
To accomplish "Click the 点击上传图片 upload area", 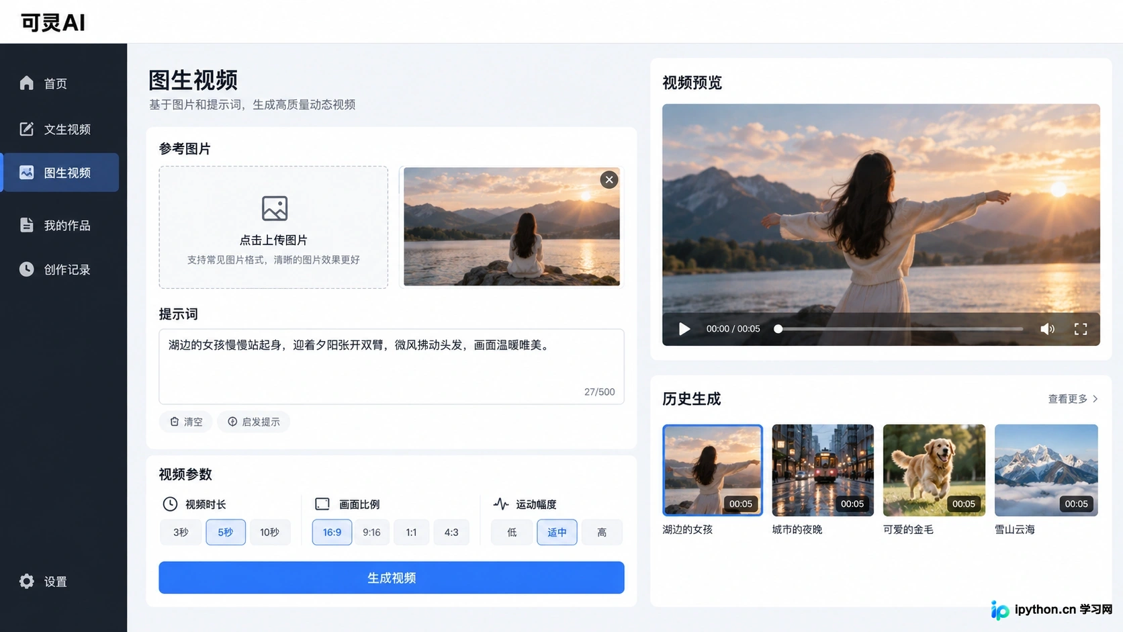I will (273, 227).
